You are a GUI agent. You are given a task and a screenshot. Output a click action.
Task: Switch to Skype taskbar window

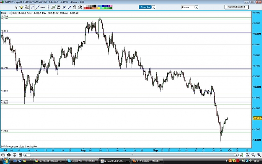coord(81,161)
